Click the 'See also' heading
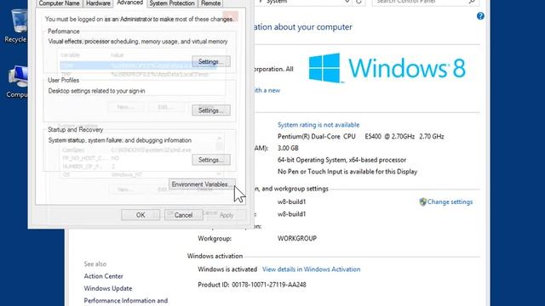This screenshot has height=306, width=545. pos(95,264)
